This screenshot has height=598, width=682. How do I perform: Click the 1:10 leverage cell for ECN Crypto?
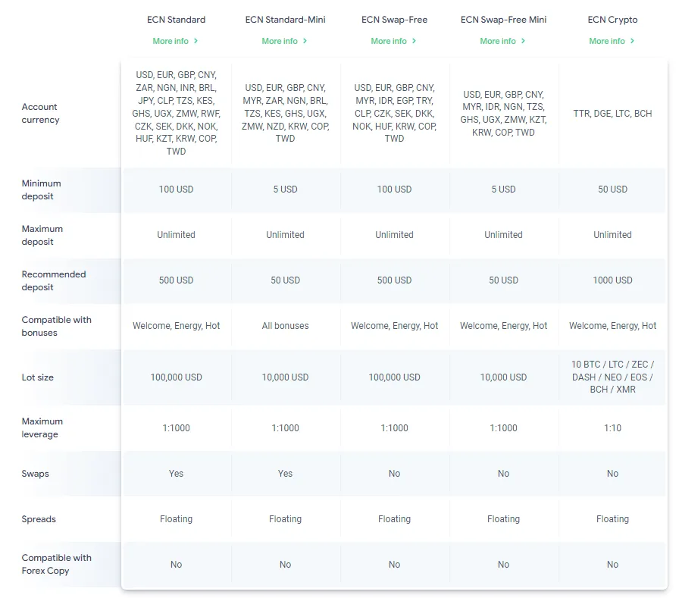click(612, 428)
